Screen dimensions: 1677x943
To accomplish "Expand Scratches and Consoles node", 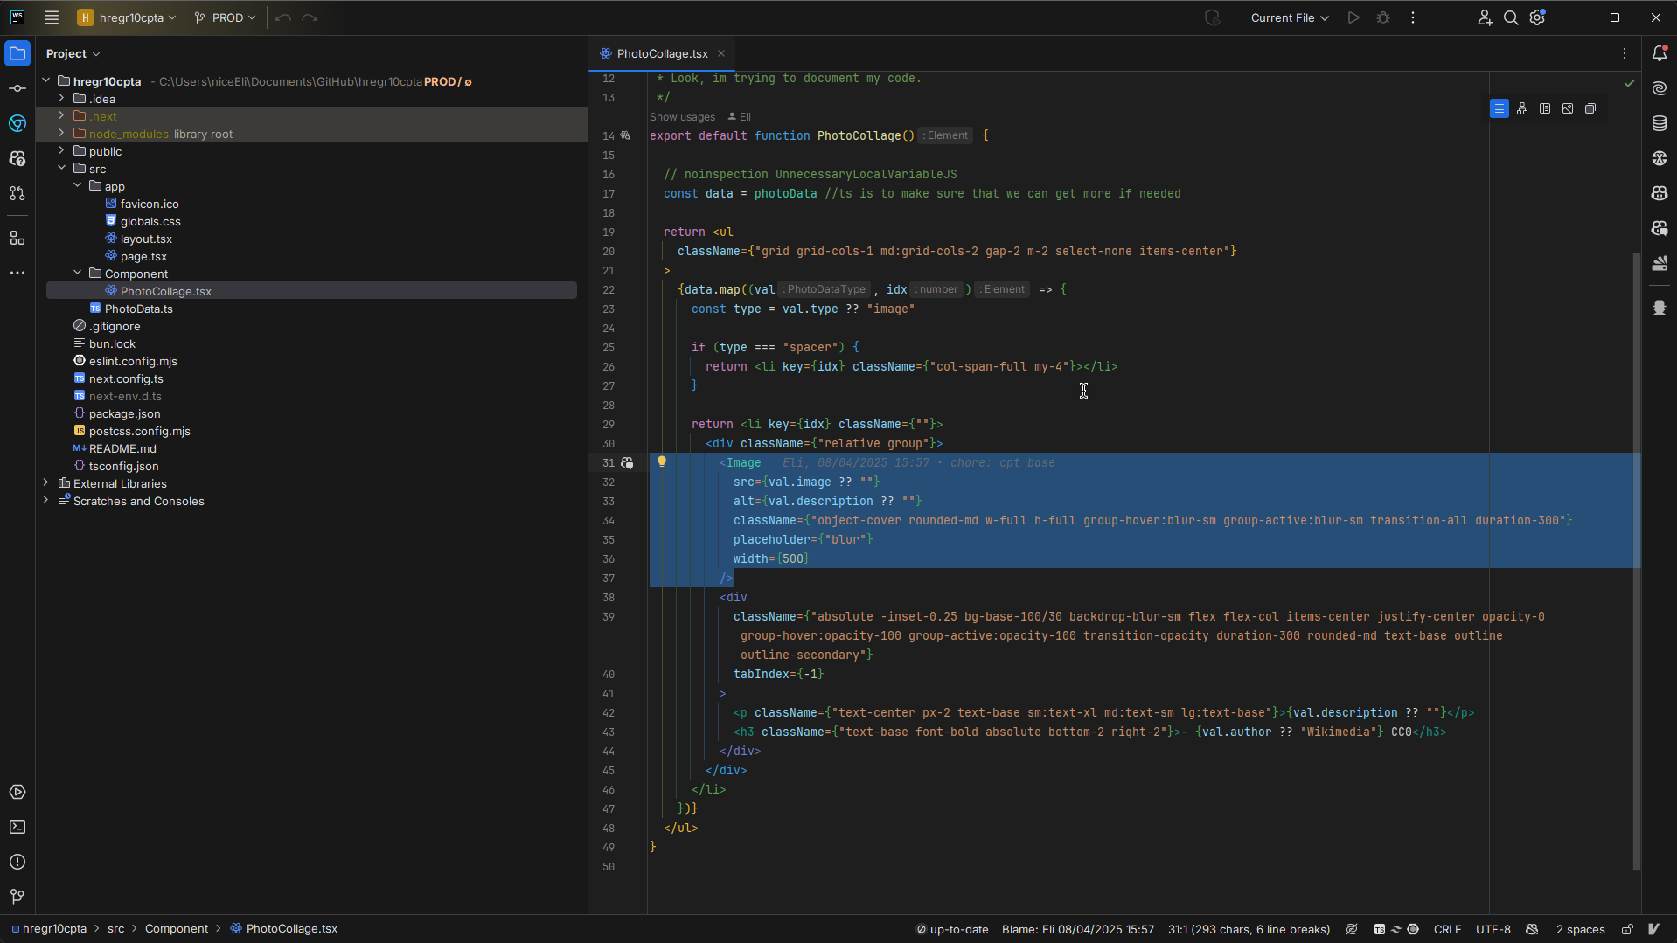I will point(45,501).
